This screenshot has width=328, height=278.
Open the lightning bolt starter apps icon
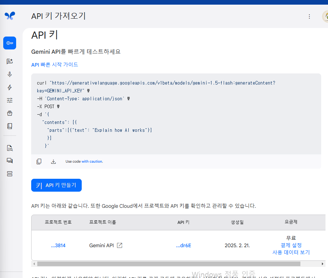coord(10,87)
